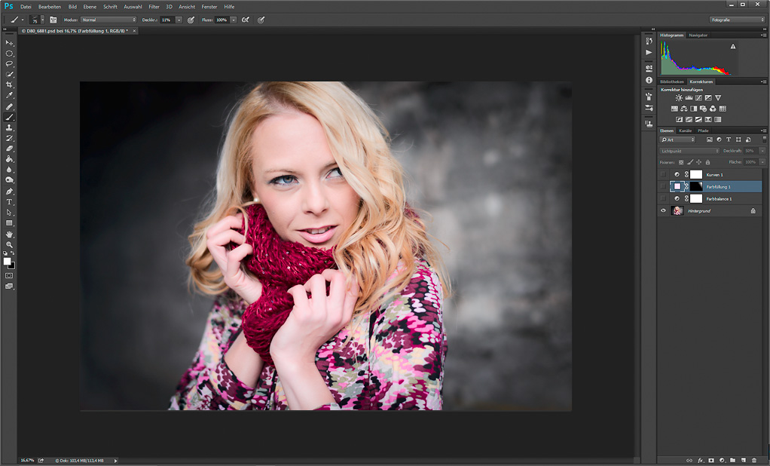Screen dimensions: 770x466
Task: Open the Bearbeiten menu
Action: click(50, 7)
